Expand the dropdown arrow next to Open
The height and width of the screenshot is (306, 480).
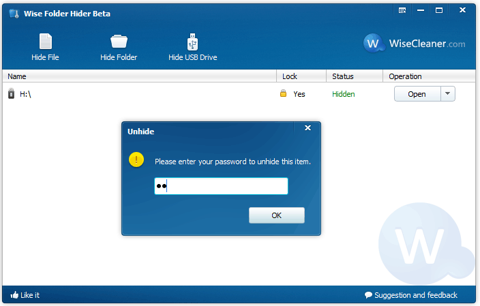tap(447, 94)
